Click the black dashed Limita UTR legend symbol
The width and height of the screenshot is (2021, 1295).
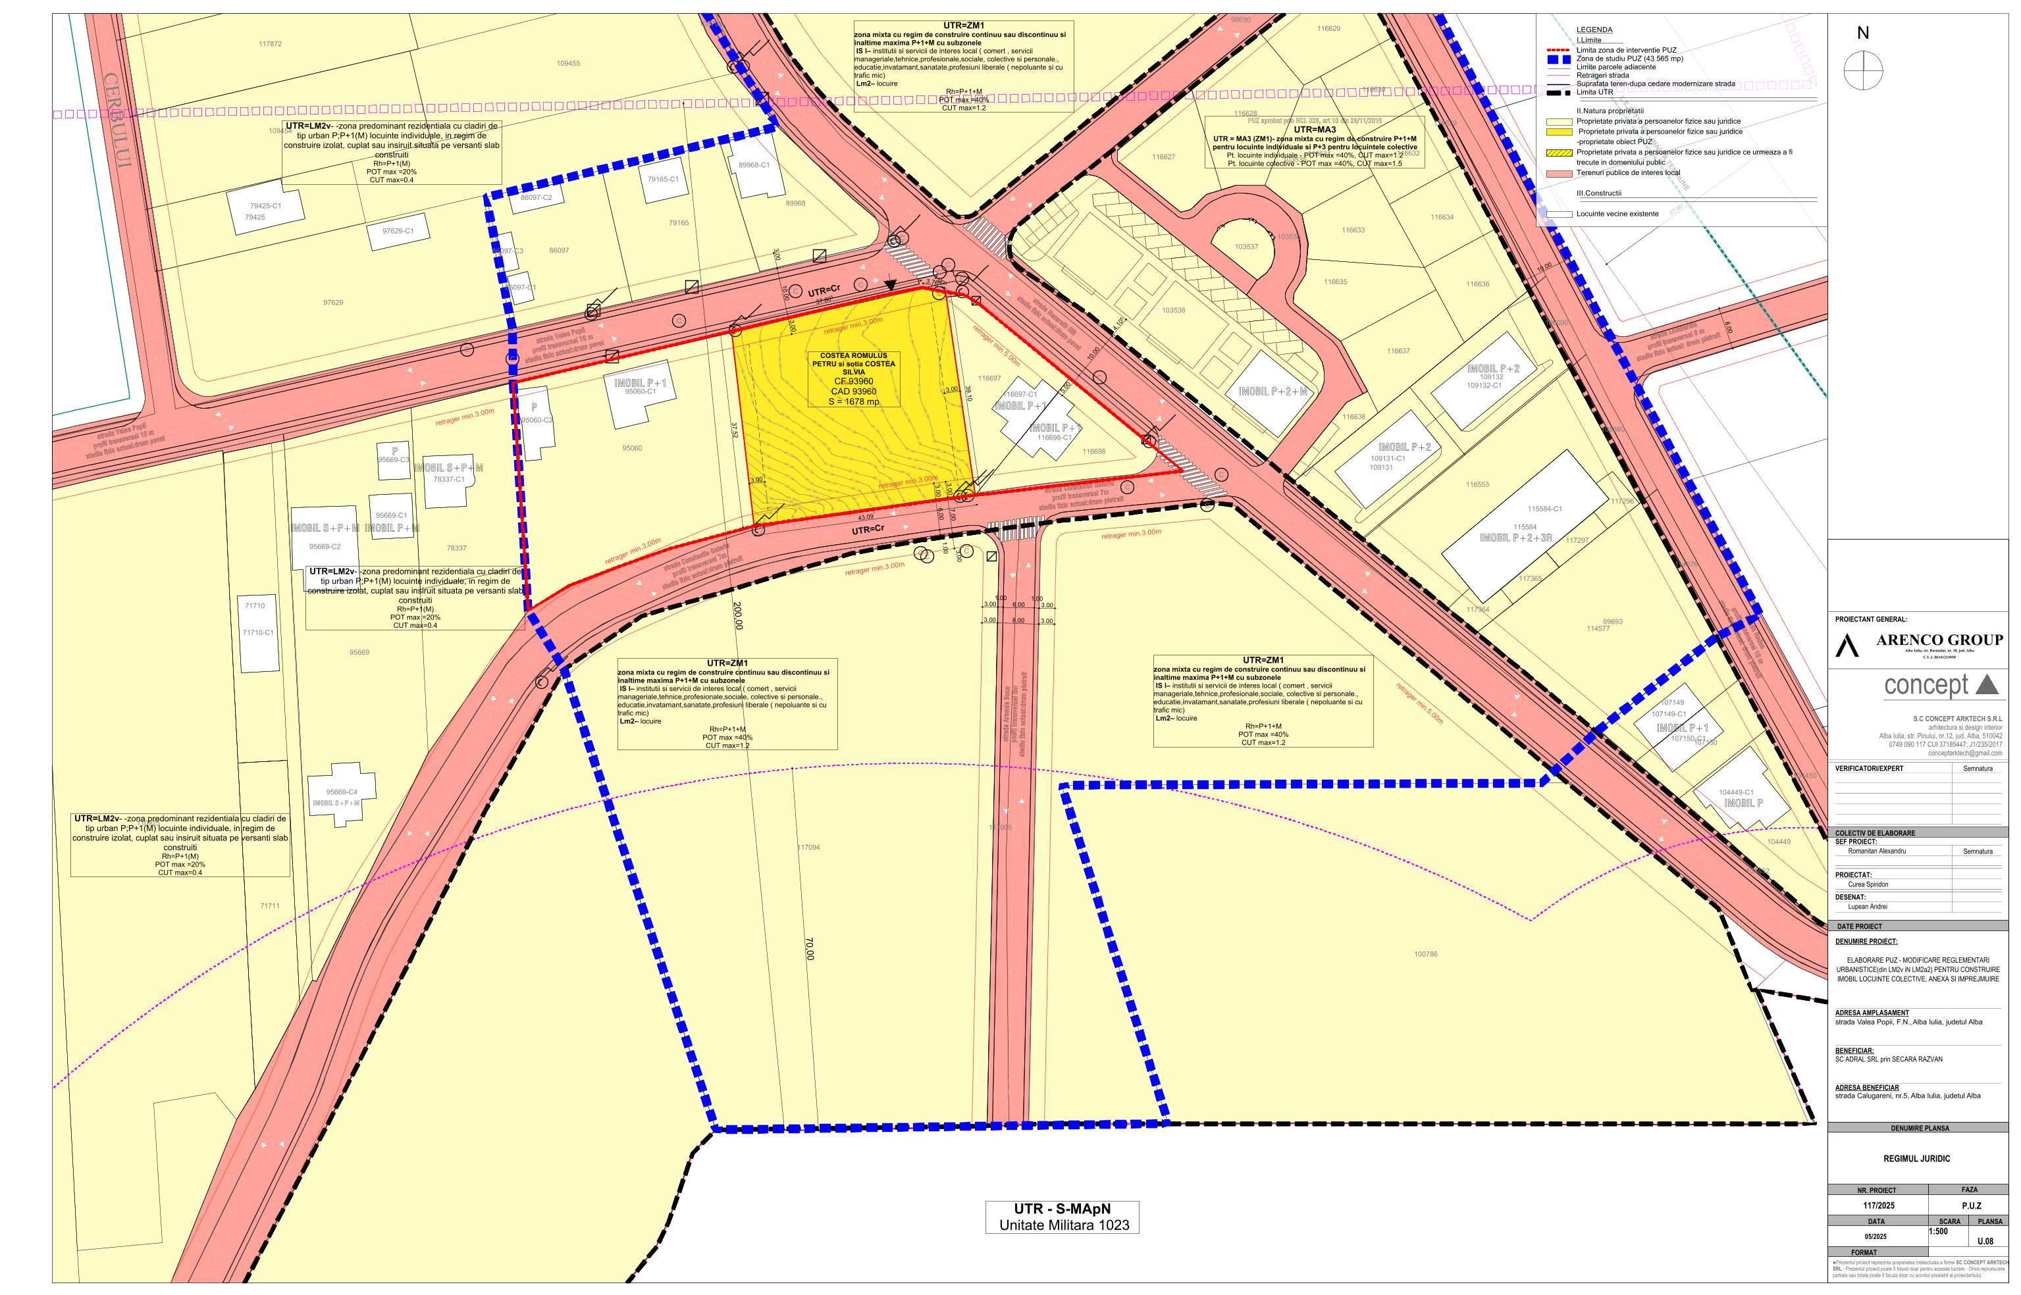point(1558,93)
